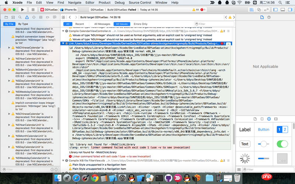The height and width of the screenshot is (184, 295).
Task: Collapse the Compile XIB file FilterView.xib step
Action: tap(63, 160)
